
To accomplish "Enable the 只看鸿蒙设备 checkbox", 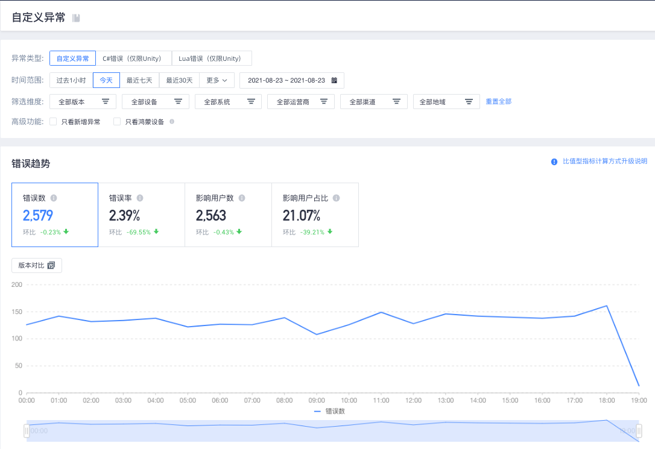I will 117,121.
